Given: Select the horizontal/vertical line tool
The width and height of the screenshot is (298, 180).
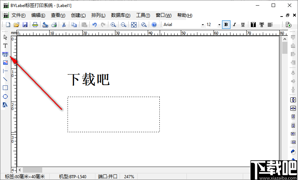Looking at the screenshot, I should [x=5, y=71].
